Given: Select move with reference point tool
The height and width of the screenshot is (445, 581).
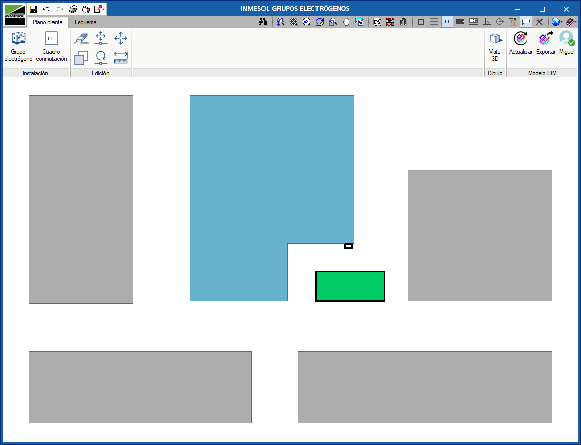Looking at the screenshot, I should 101,38.
